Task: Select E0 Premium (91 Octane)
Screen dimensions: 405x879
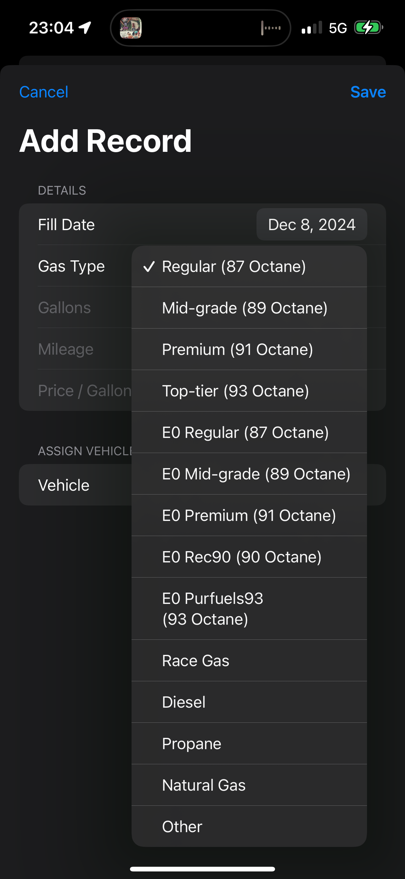Action: (249, 515)
